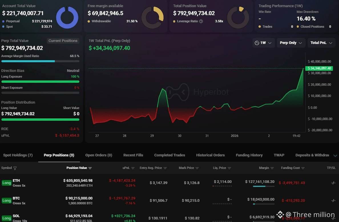Click SOL position value $ 66,929,193.04

(79, 216)
